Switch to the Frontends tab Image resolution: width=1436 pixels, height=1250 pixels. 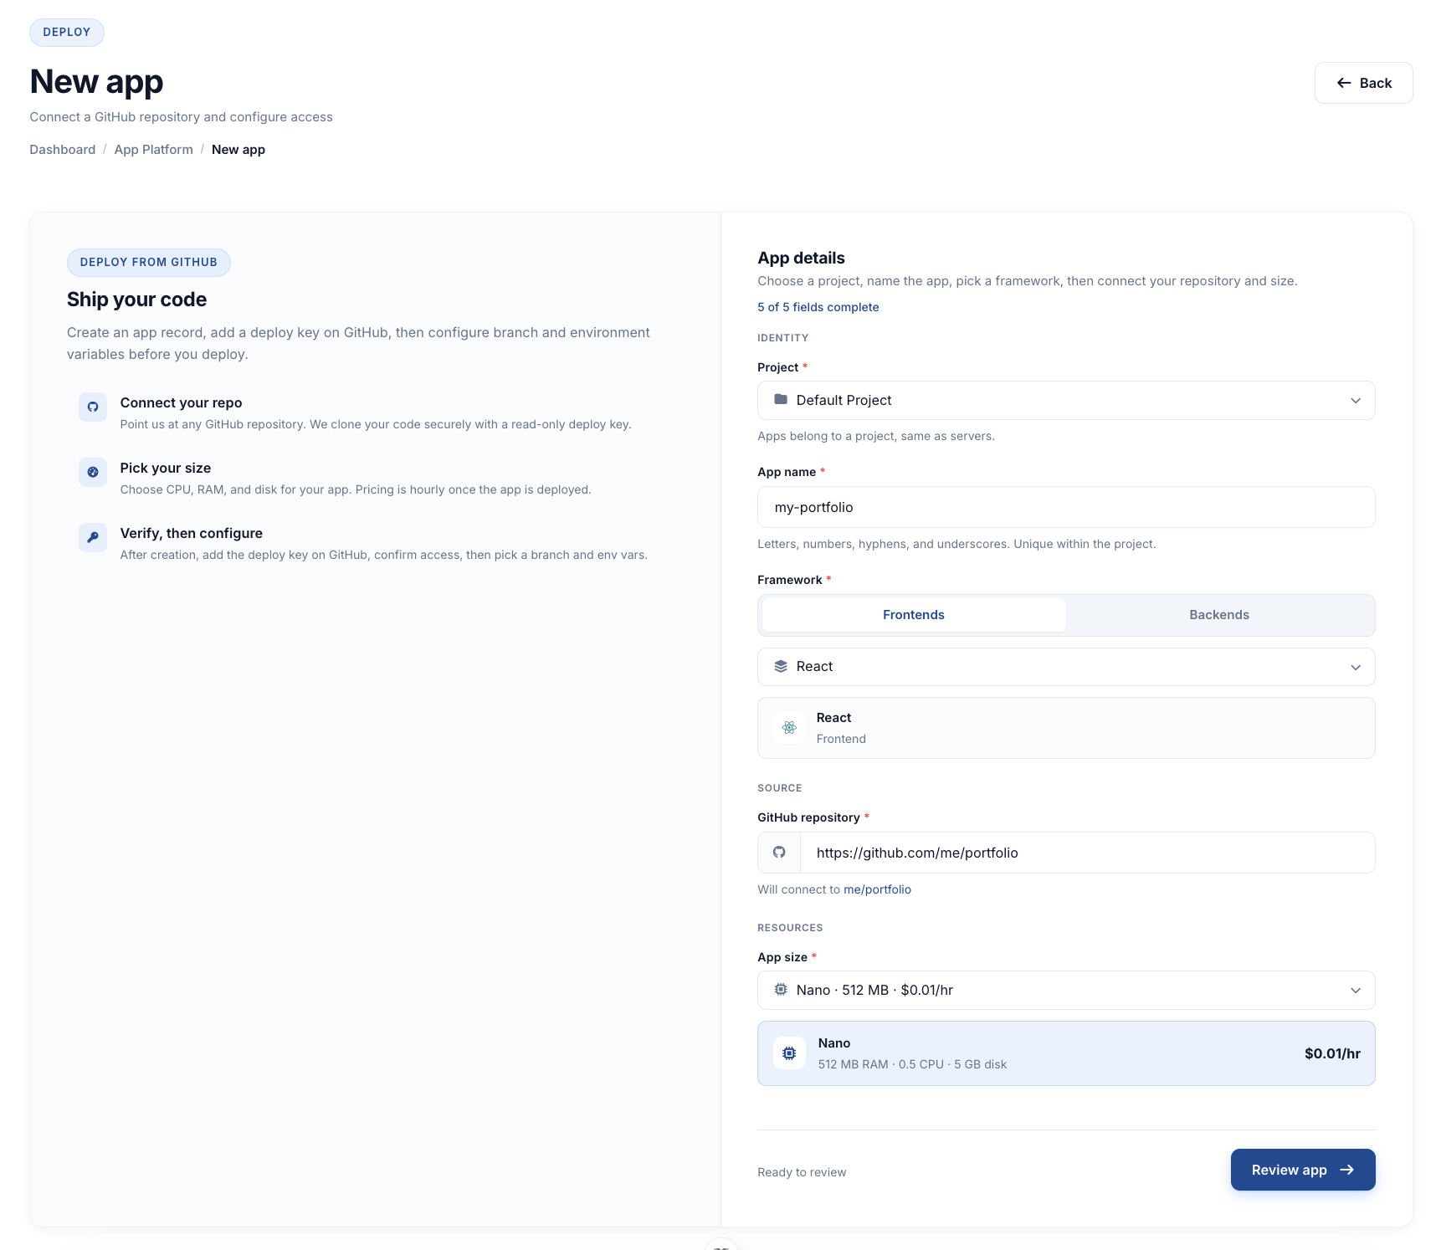tap(914, 615)
